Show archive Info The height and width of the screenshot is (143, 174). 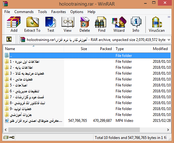tap(136, 22)
